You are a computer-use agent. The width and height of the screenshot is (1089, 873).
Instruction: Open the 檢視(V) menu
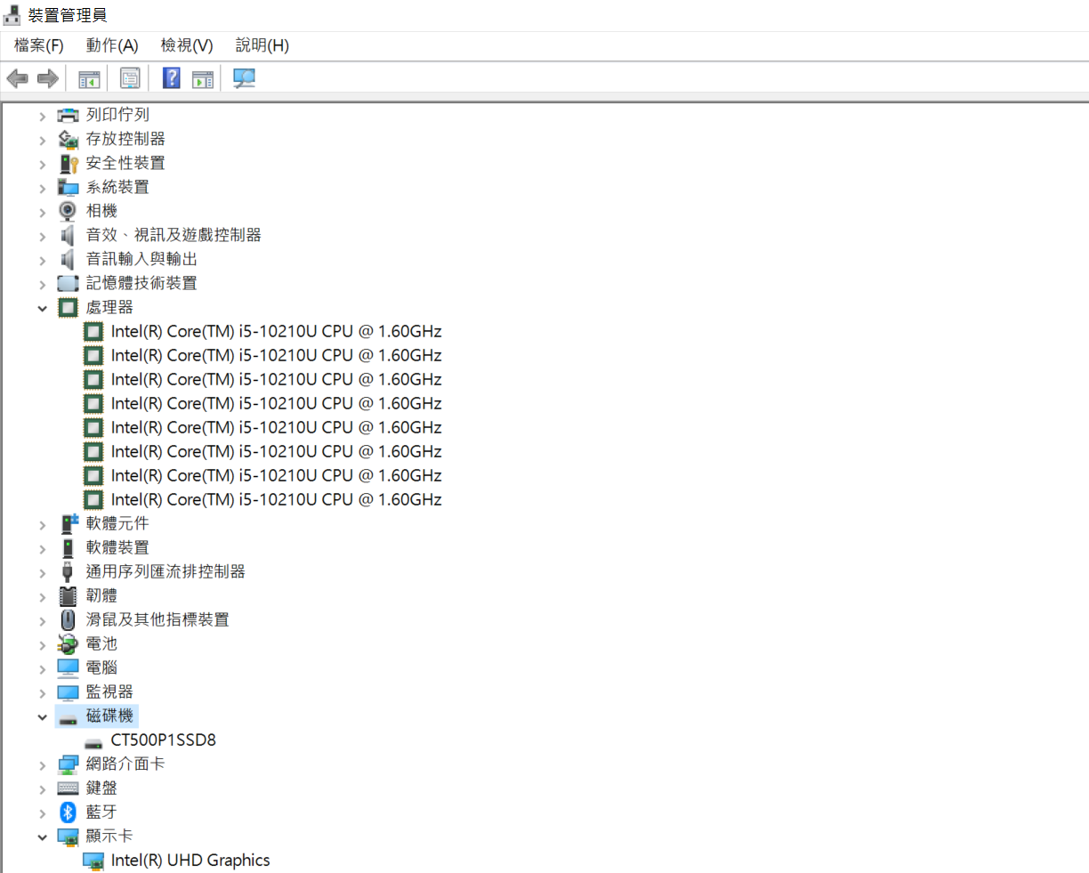coord(187,45)
